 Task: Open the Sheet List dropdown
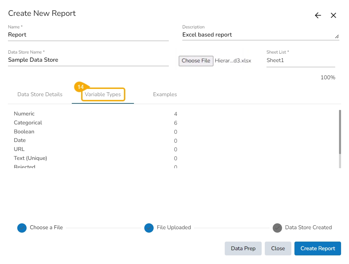point(300,60)
